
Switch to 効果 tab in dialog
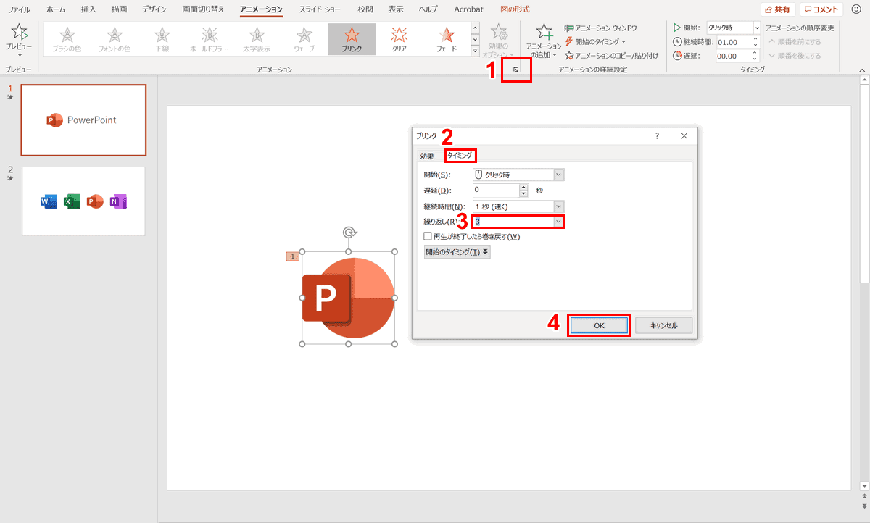click(427, 156)
